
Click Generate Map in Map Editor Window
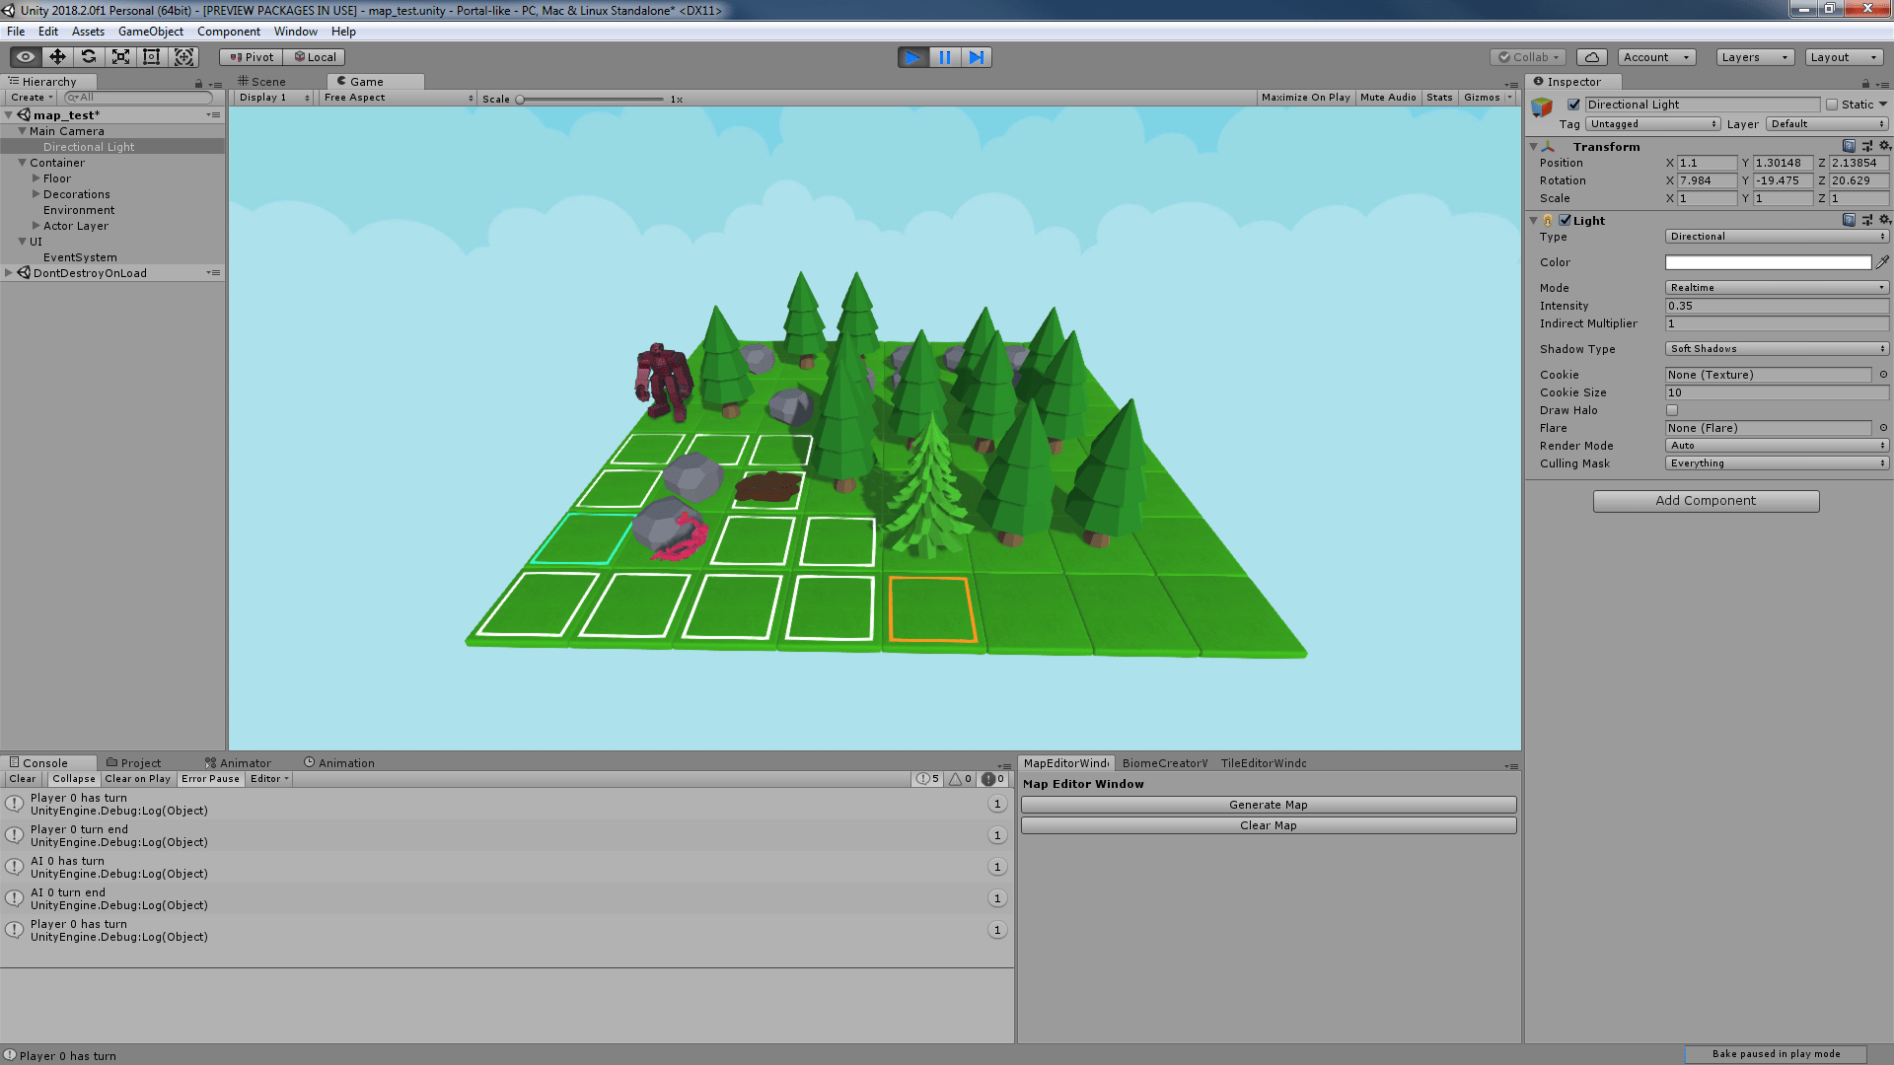tap(1269, 804)
